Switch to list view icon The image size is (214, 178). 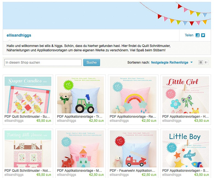206,63
